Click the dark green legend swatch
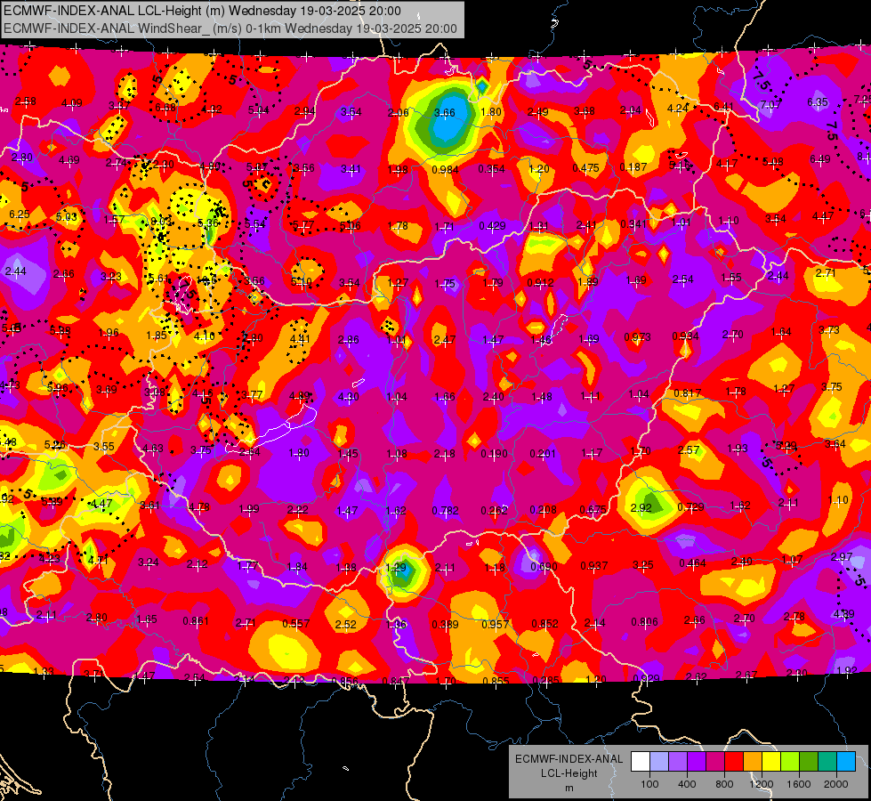871x801 pixels. pyautogui.click(x=809, y=761)
